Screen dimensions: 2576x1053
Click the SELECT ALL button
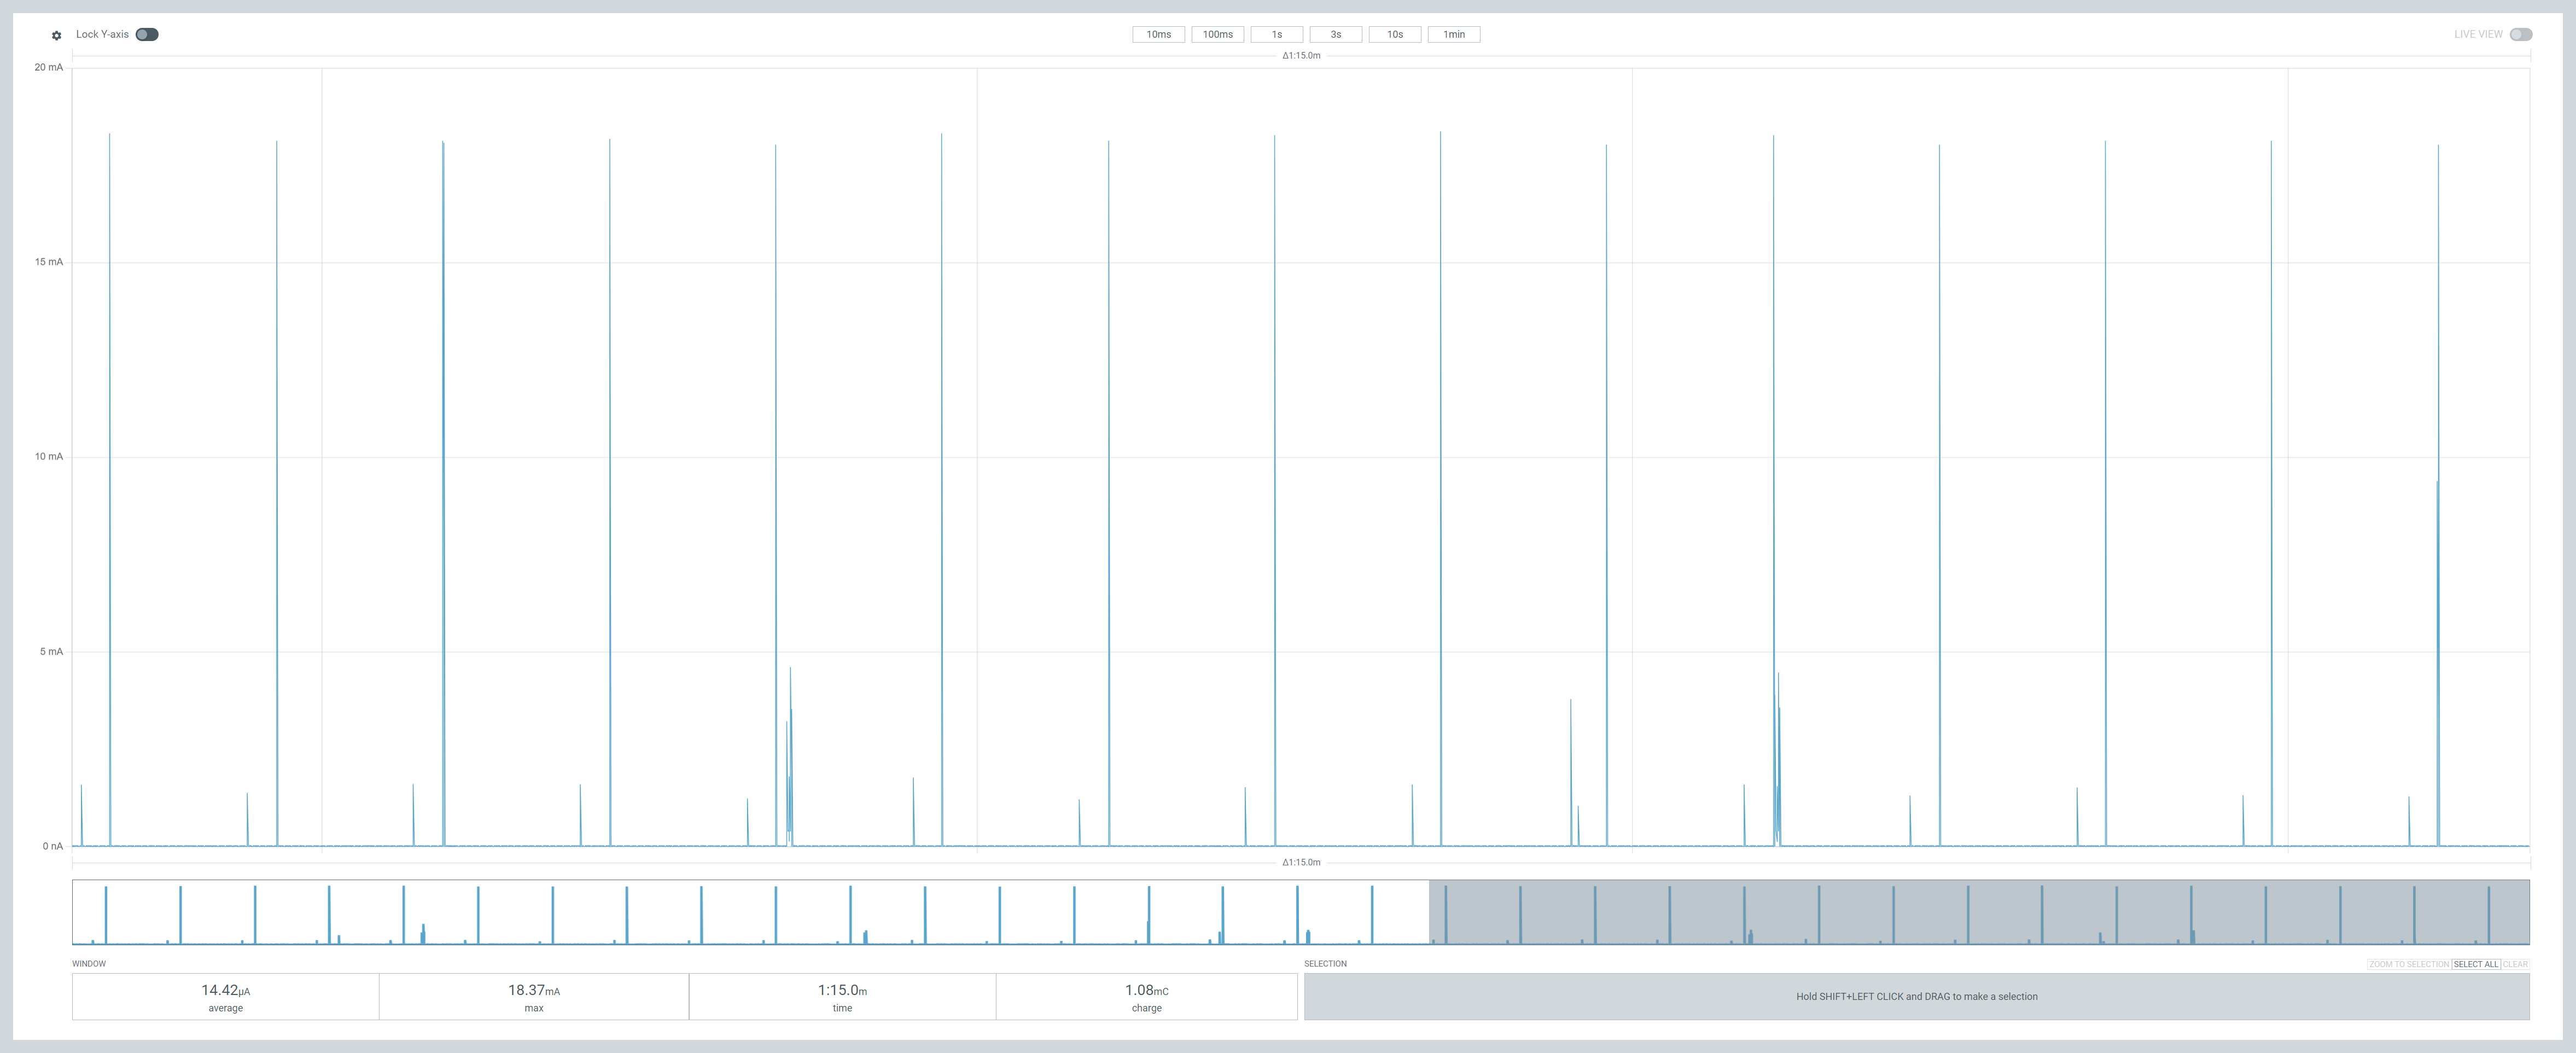coord(2475,964)
